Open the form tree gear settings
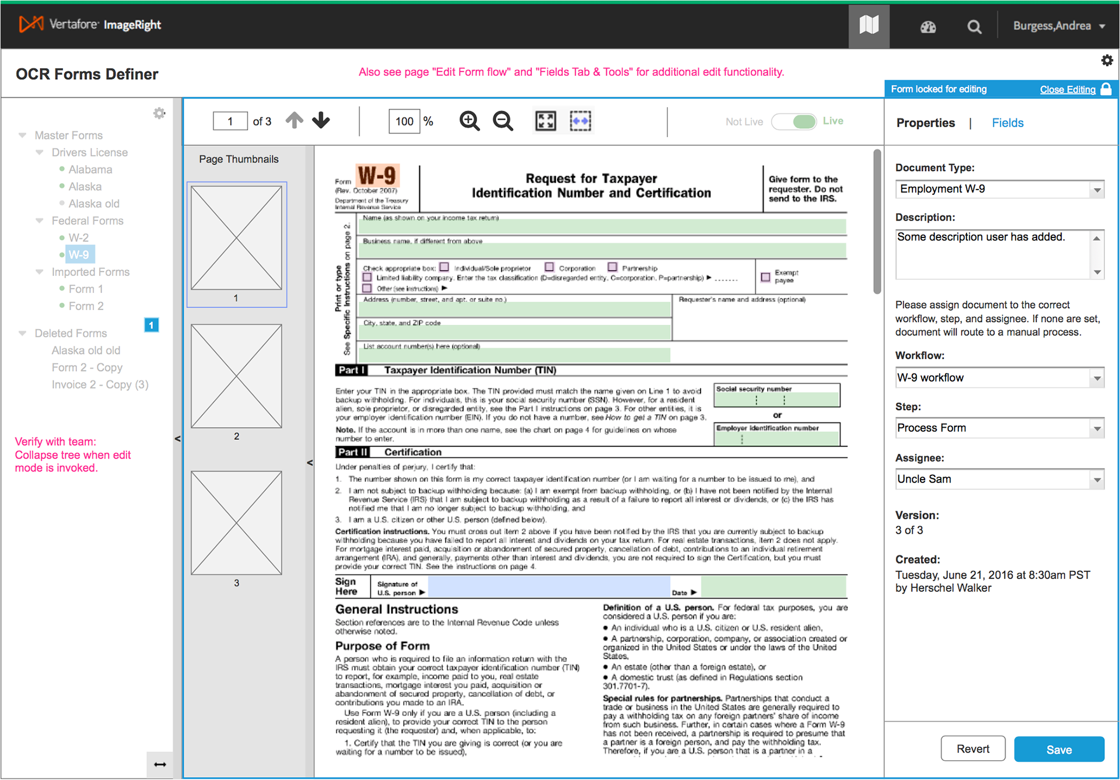1120x780 pixels. click(x=159, y=113)
